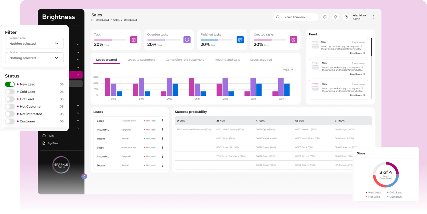Image resolution: width=427 pixels, height=214 pixels.
Task: Open the kebab menu beside Alex Mora
Action: pyautogui.click(x=374, y=17)
